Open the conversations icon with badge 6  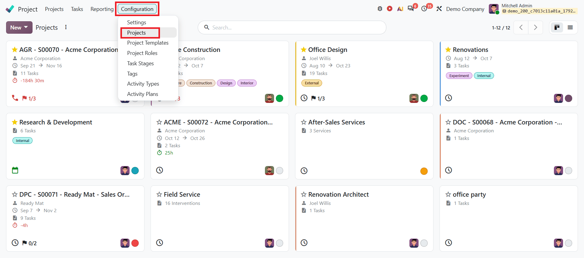411,8
